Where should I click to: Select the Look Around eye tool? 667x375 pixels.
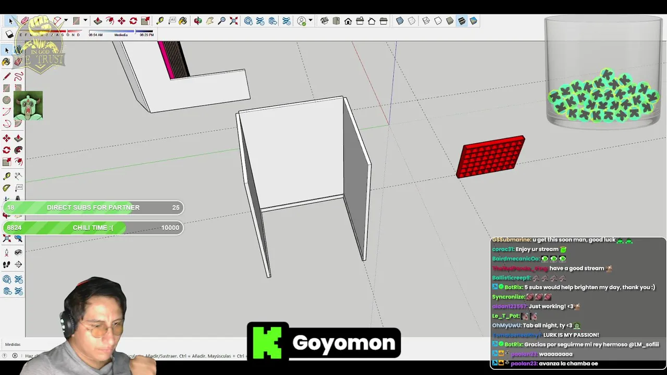pyautogui.click(x=18, y=253)
